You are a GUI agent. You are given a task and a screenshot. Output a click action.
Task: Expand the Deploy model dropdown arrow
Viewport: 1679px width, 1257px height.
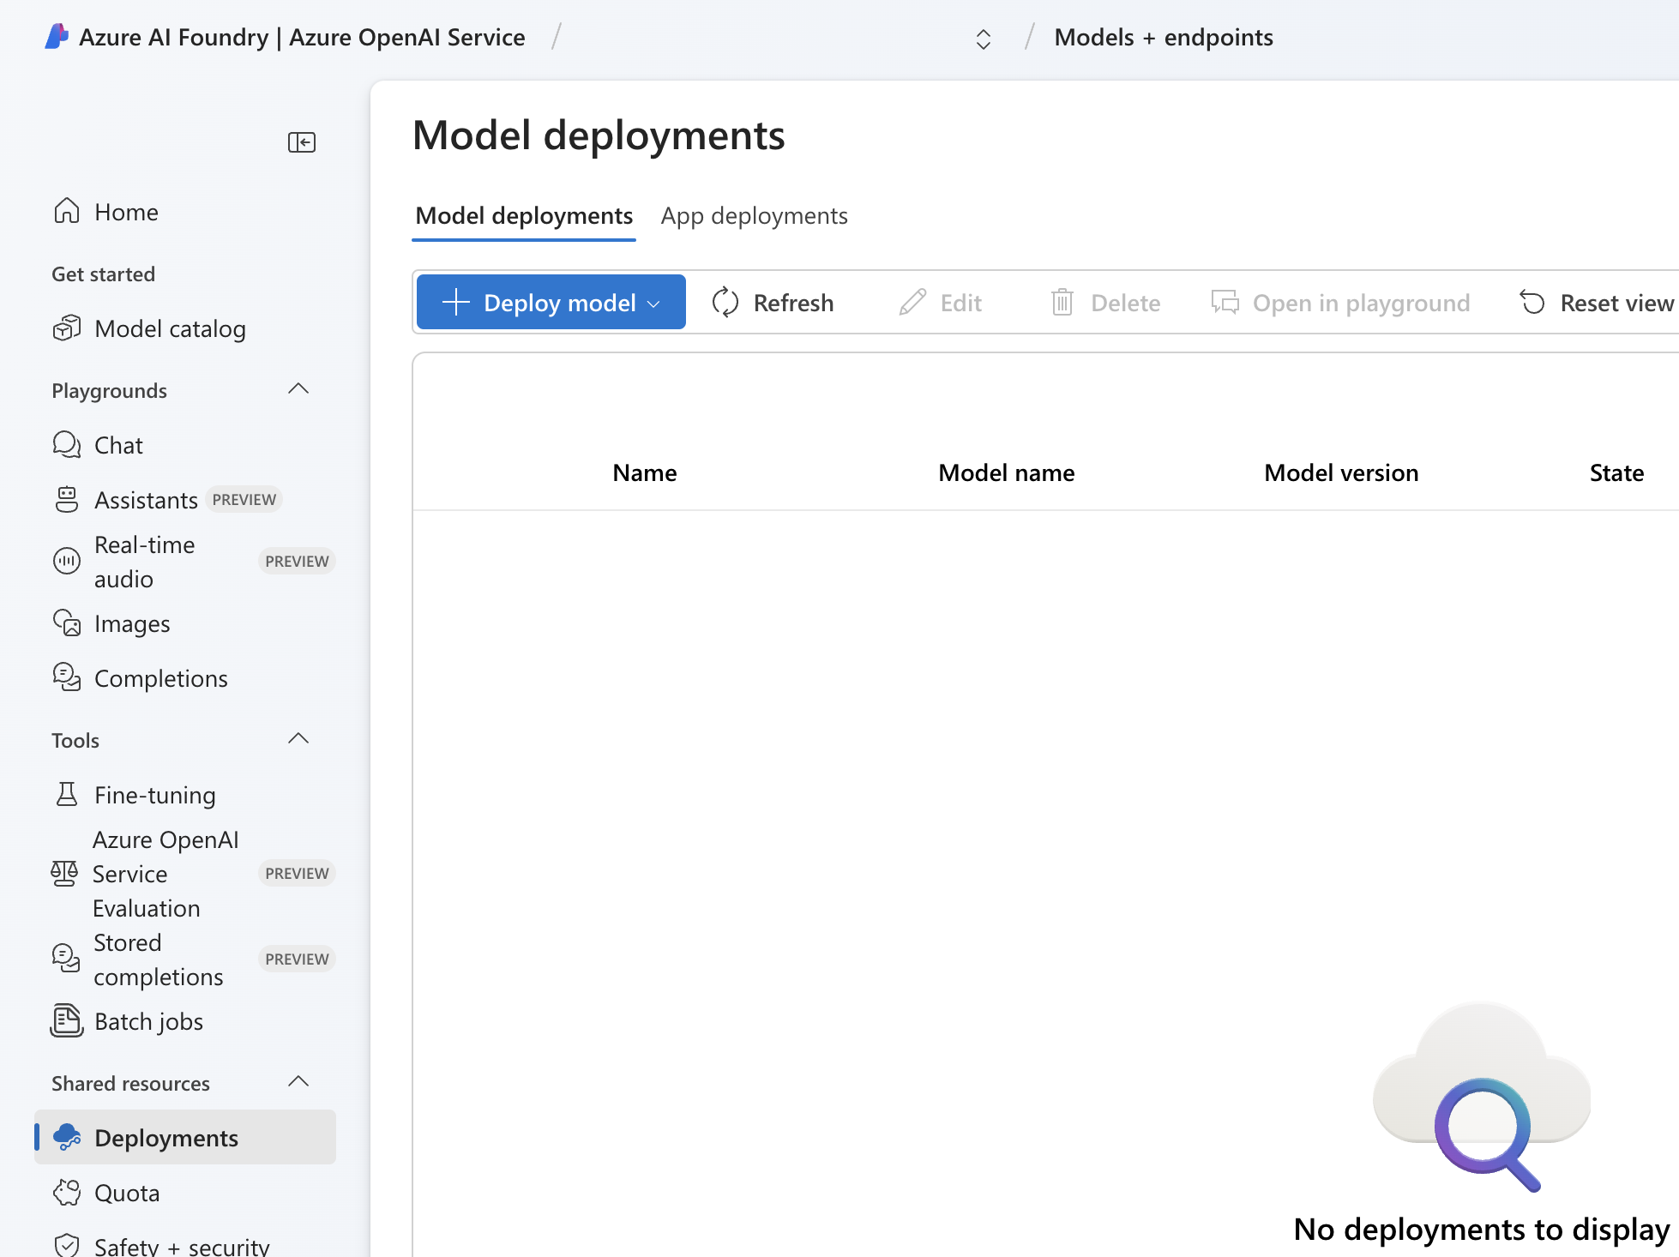click(655, 303)
